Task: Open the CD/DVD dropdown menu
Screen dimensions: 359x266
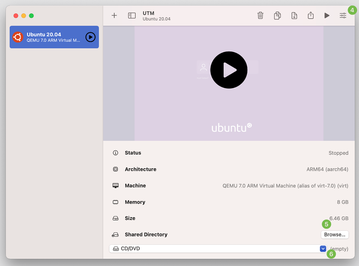Action: point(218,249)
